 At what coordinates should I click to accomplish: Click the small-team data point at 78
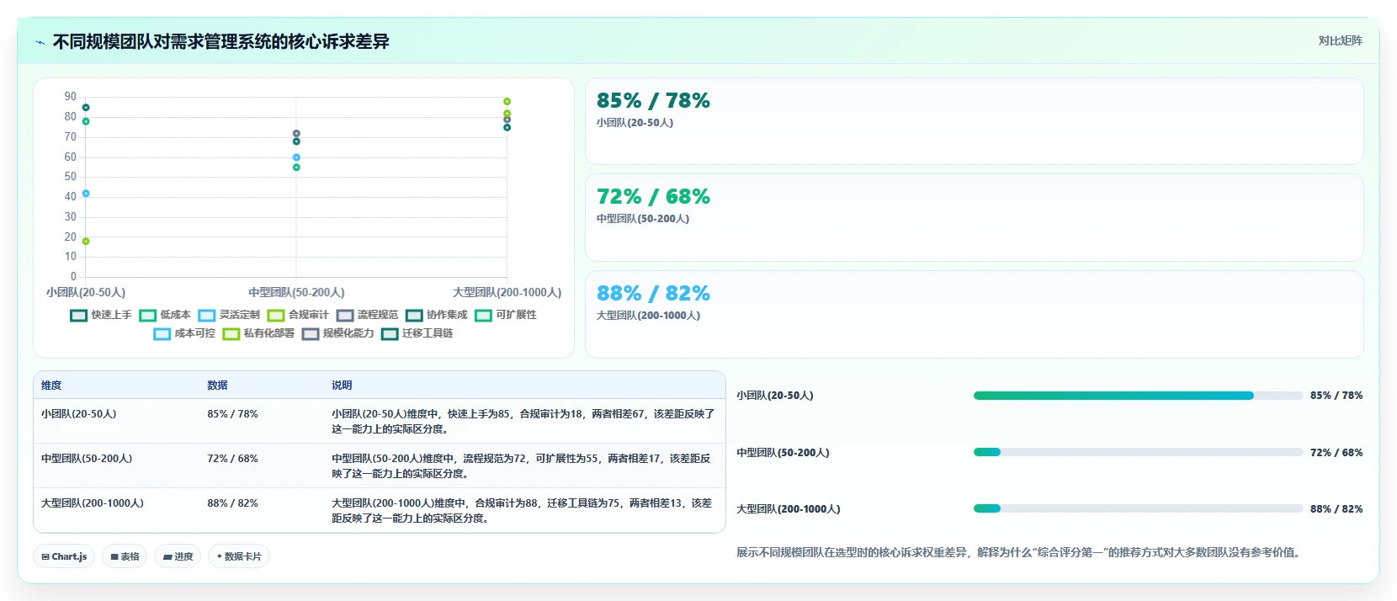point(86,121)
